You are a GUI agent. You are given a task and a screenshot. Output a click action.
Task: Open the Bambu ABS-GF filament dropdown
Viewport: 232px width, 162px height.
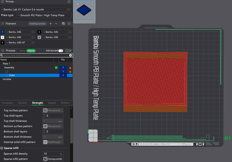[x=18, y=42]
